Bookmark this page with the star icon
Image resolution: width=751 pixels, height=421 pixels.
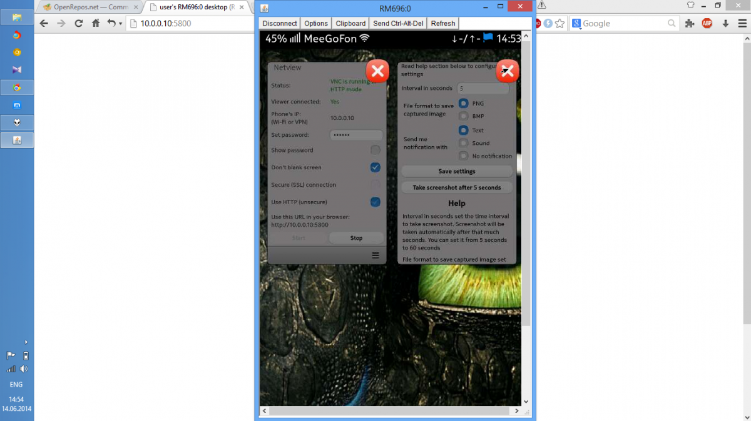(x=559, y=24)
